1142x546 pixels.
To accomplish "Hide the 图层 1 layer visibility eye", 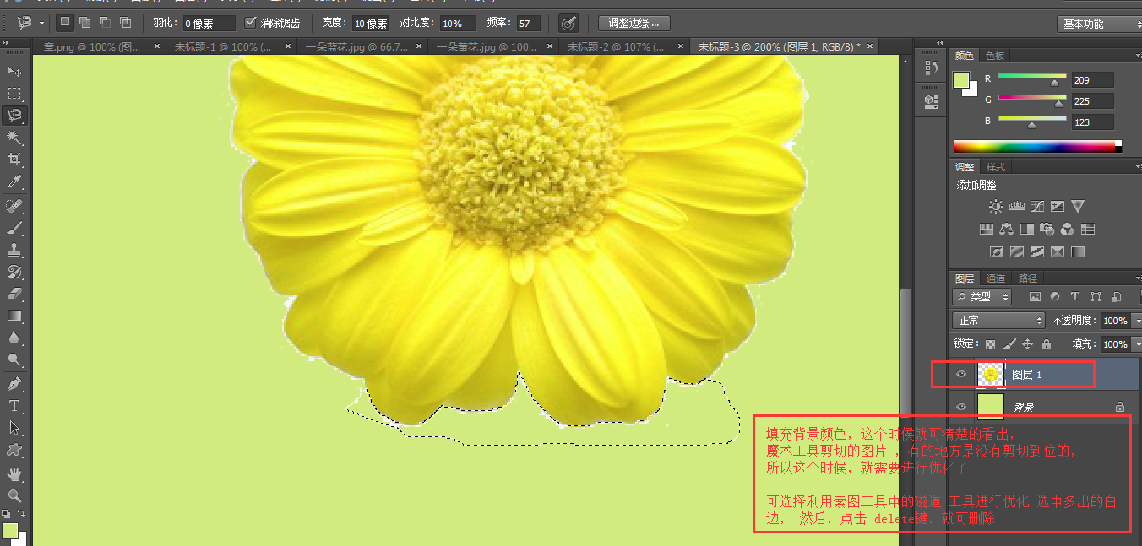I will (x=961, y=374).
